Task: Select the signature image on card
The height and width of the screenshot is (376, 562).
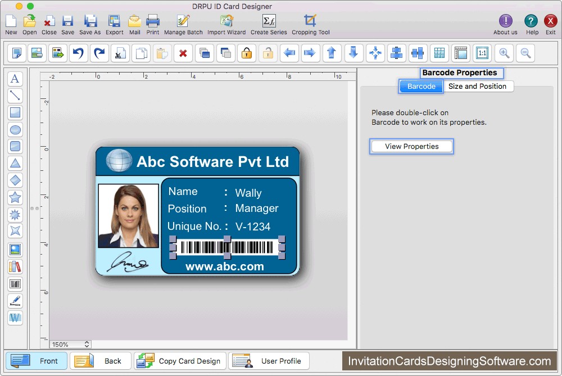Action: (128, 262)
